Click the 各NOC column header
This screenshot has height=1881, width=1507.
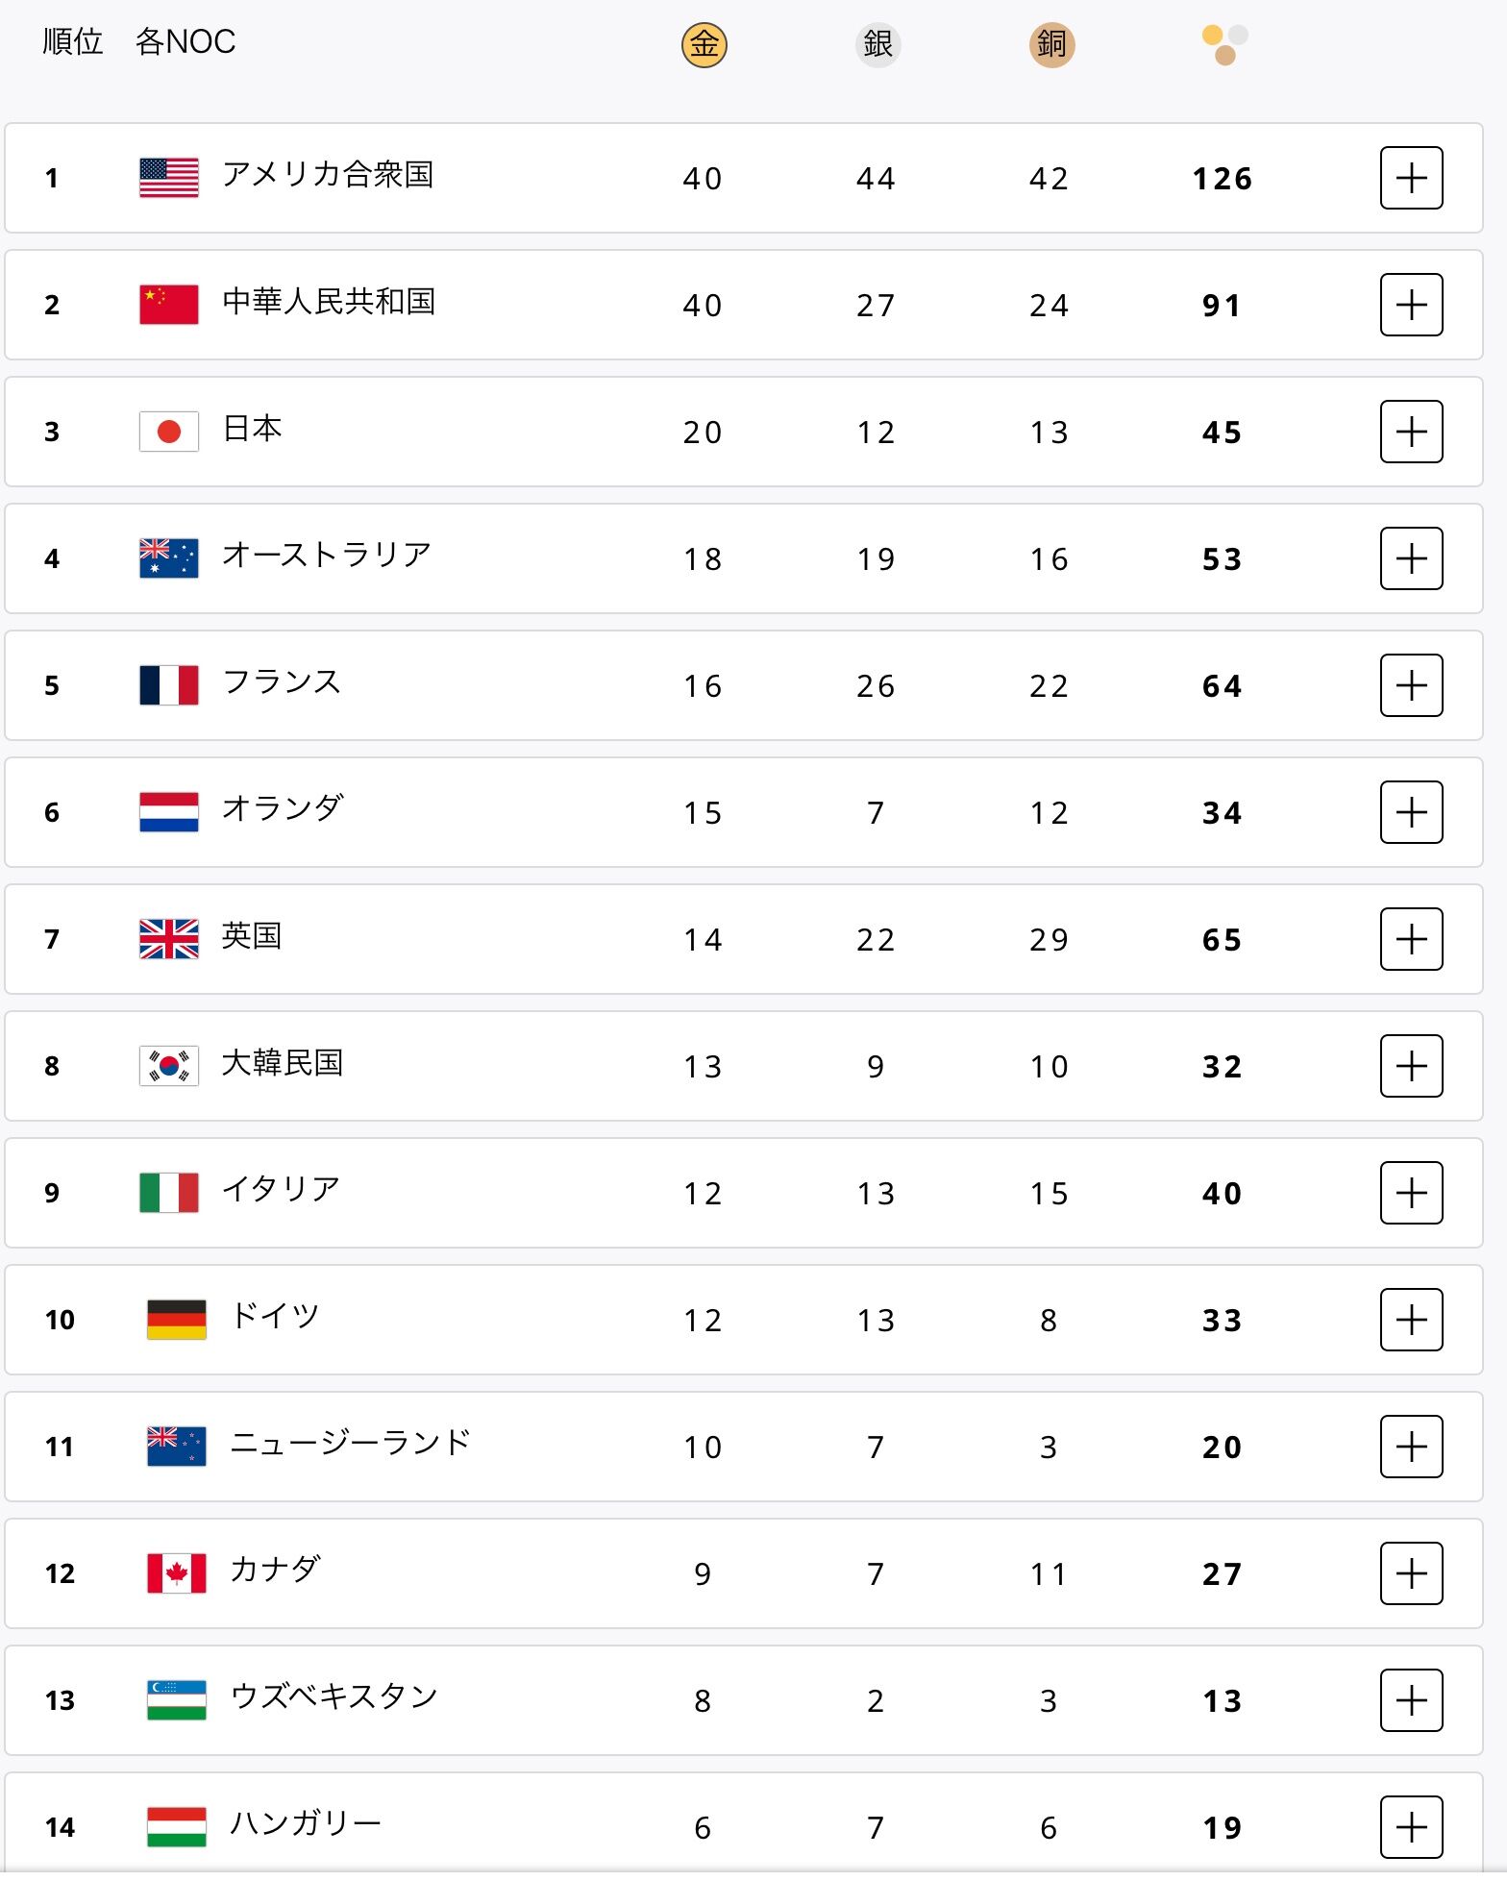tap(185, 42)
